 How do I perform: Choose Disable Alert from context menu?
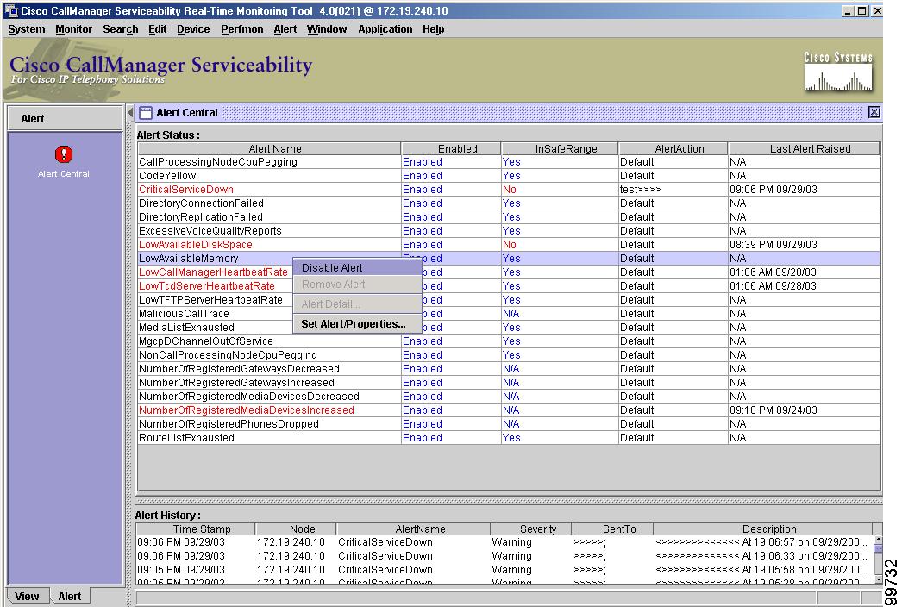(357, 267)
